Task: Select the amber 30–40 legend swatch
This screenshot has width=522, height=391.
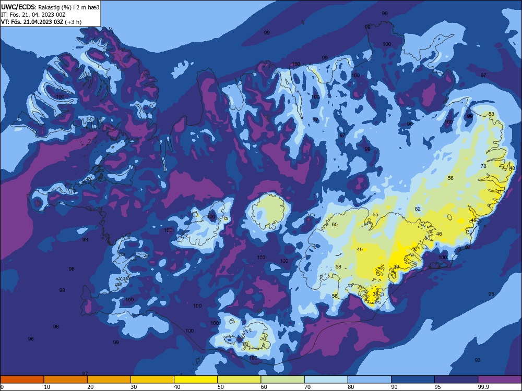Action: [x=152, y=380]
